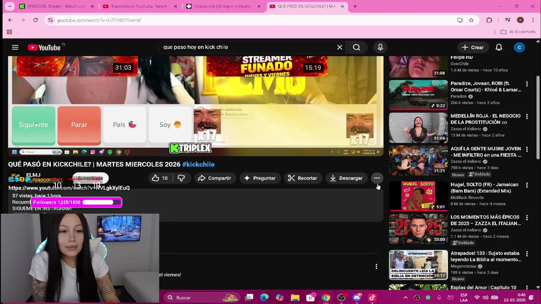
Task: Open Hugel SOLTO Jamaican thumbnail
Action: (418, 196)
